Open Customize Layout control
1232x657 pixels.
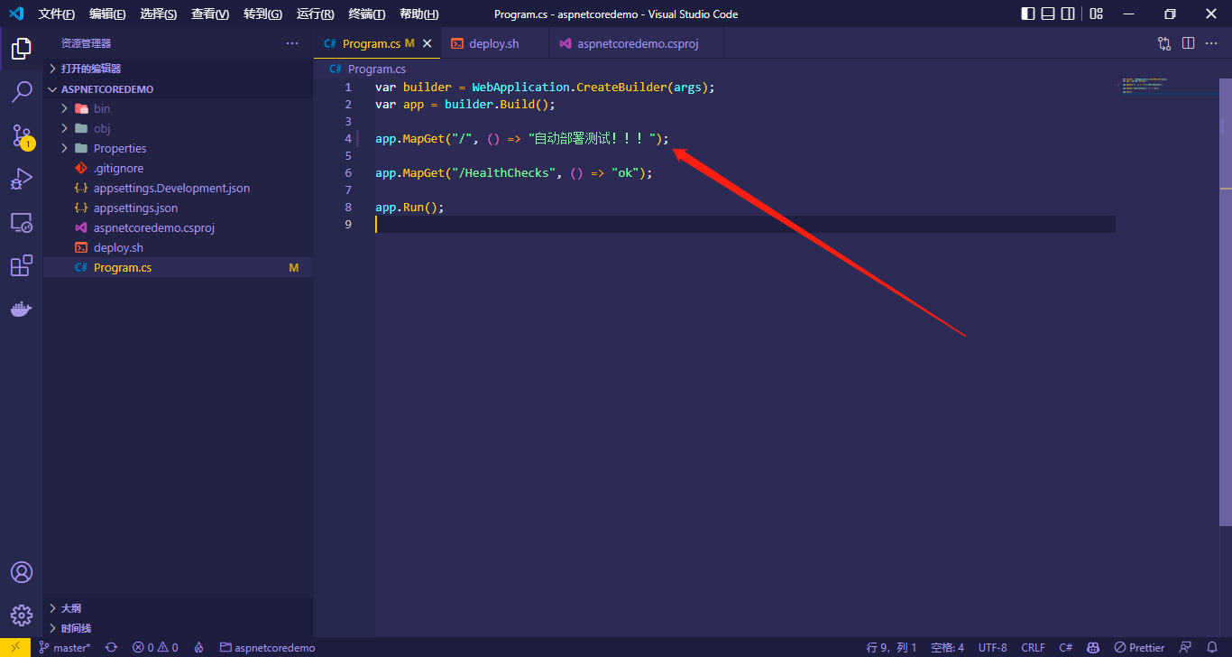[1096, 14]
